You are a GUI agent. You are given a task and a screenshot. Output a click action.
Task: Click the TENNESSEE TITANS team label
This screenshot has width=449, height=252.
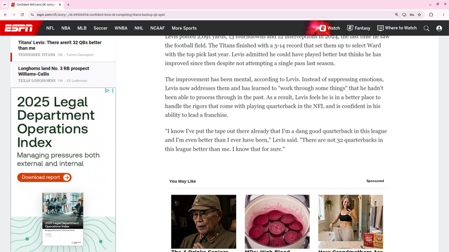pos(37,55)
